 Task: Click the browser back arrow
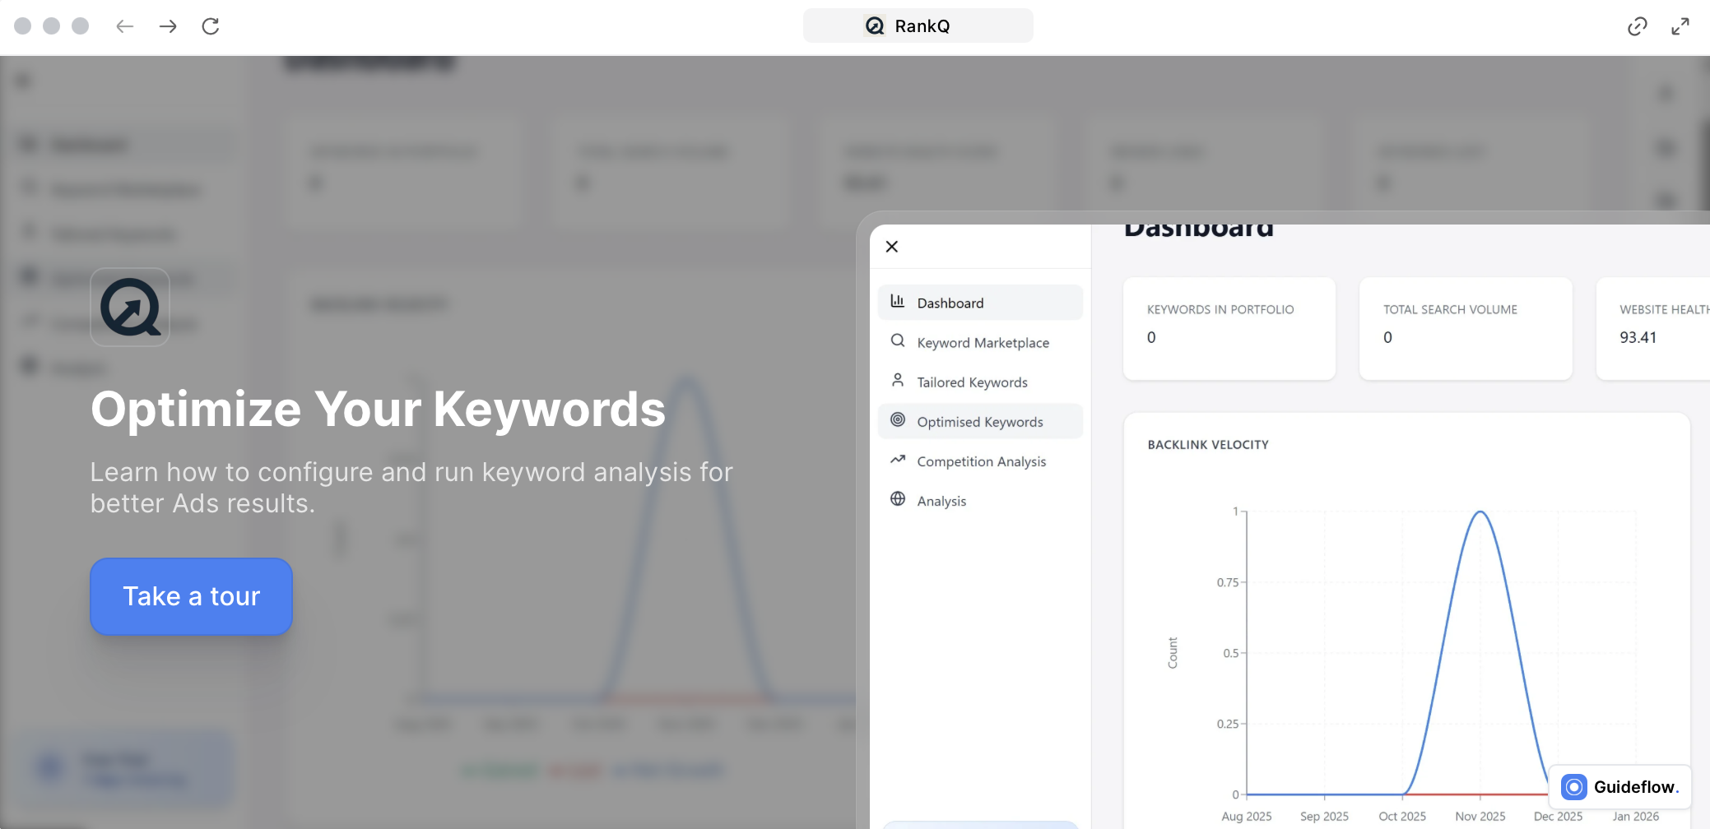click(x=124, y=26)
